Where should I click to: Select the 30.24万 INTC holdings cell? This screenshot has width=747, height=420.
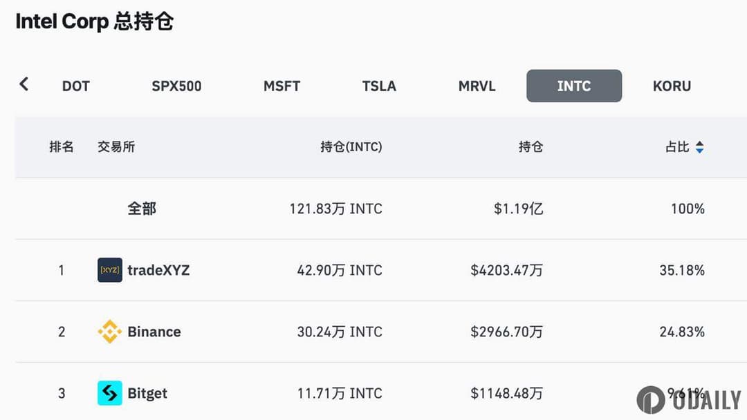click(x=340, y=332)
